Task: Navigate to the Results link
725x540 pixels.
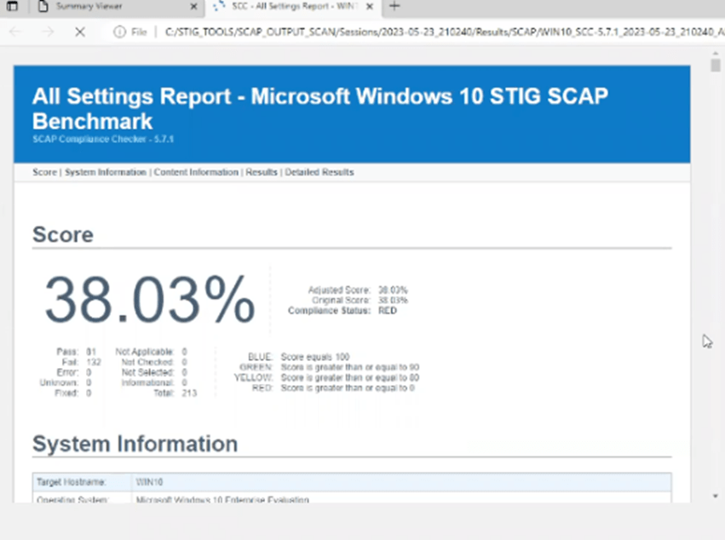Action: point(262,172)
